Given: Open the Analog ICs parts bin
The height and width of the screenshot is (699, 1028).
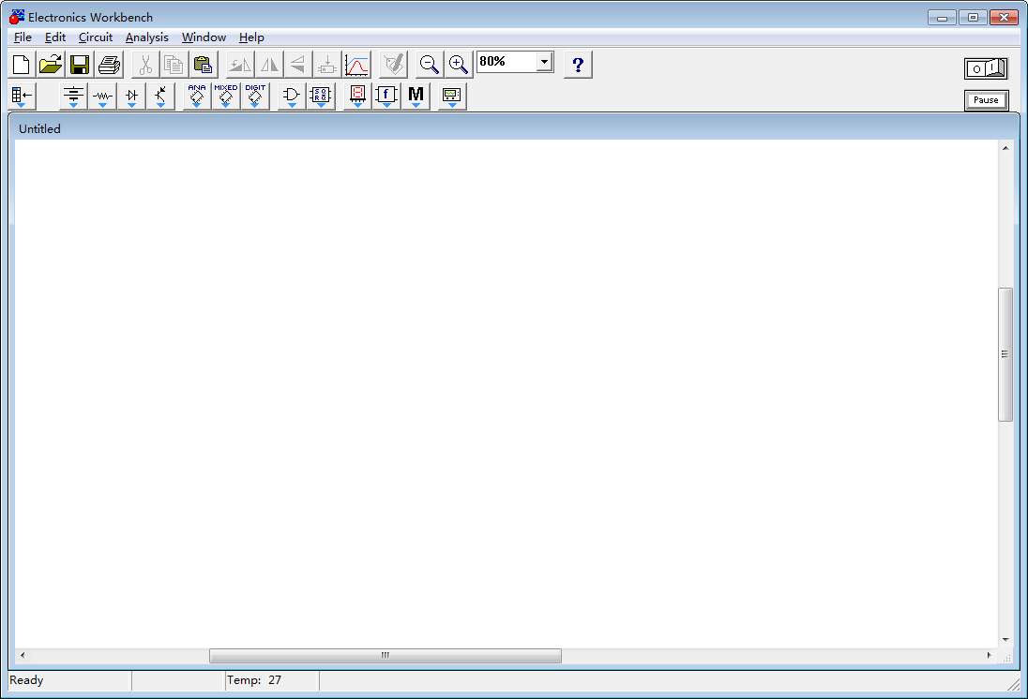Looking at the screenshot, I should (197, 97).
